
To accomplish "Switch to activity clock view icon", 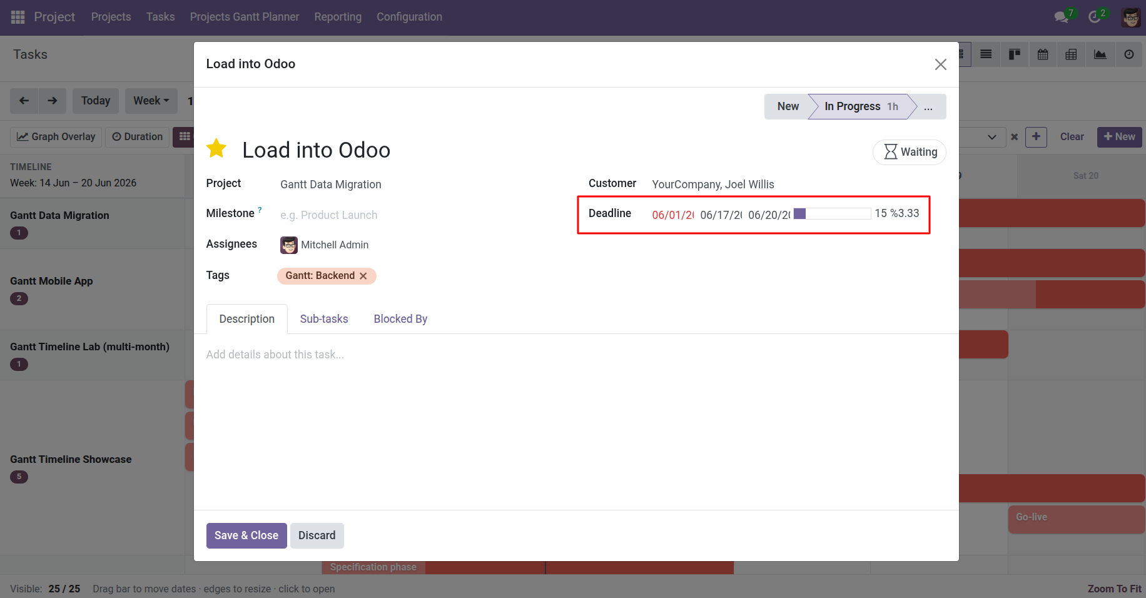I will pyautogui.click(x=1128, y=54).
